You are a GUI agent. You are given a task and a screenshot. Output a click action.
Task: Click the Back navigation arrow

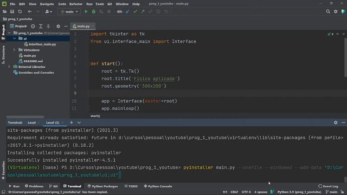(30, 11)
